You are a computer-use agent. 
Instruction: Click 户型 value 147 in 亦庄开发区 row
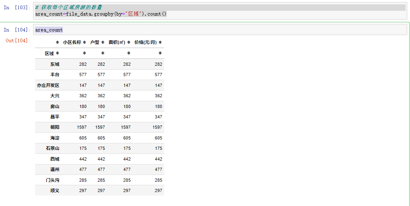101,85
